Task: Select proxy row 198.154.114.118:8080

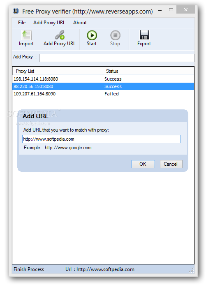Action: point(103,79)
